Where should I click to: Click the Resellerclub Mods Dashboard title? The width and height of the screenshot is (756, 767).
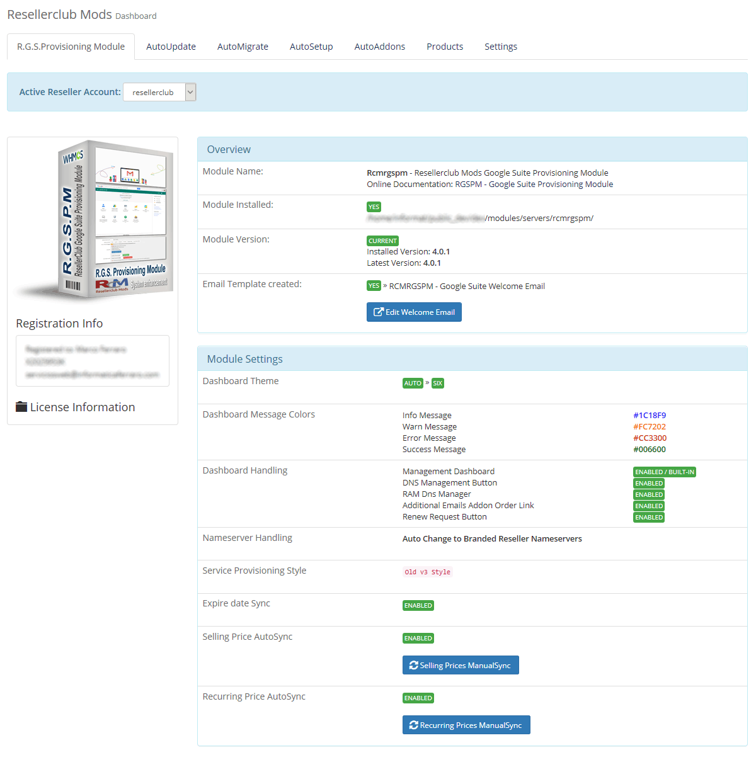(x=82, y=14)
